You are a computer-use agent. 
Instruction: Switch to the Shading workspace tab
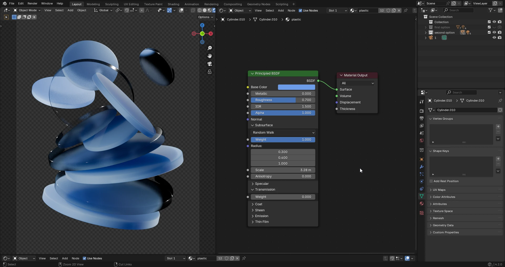(x=173, y=4)
